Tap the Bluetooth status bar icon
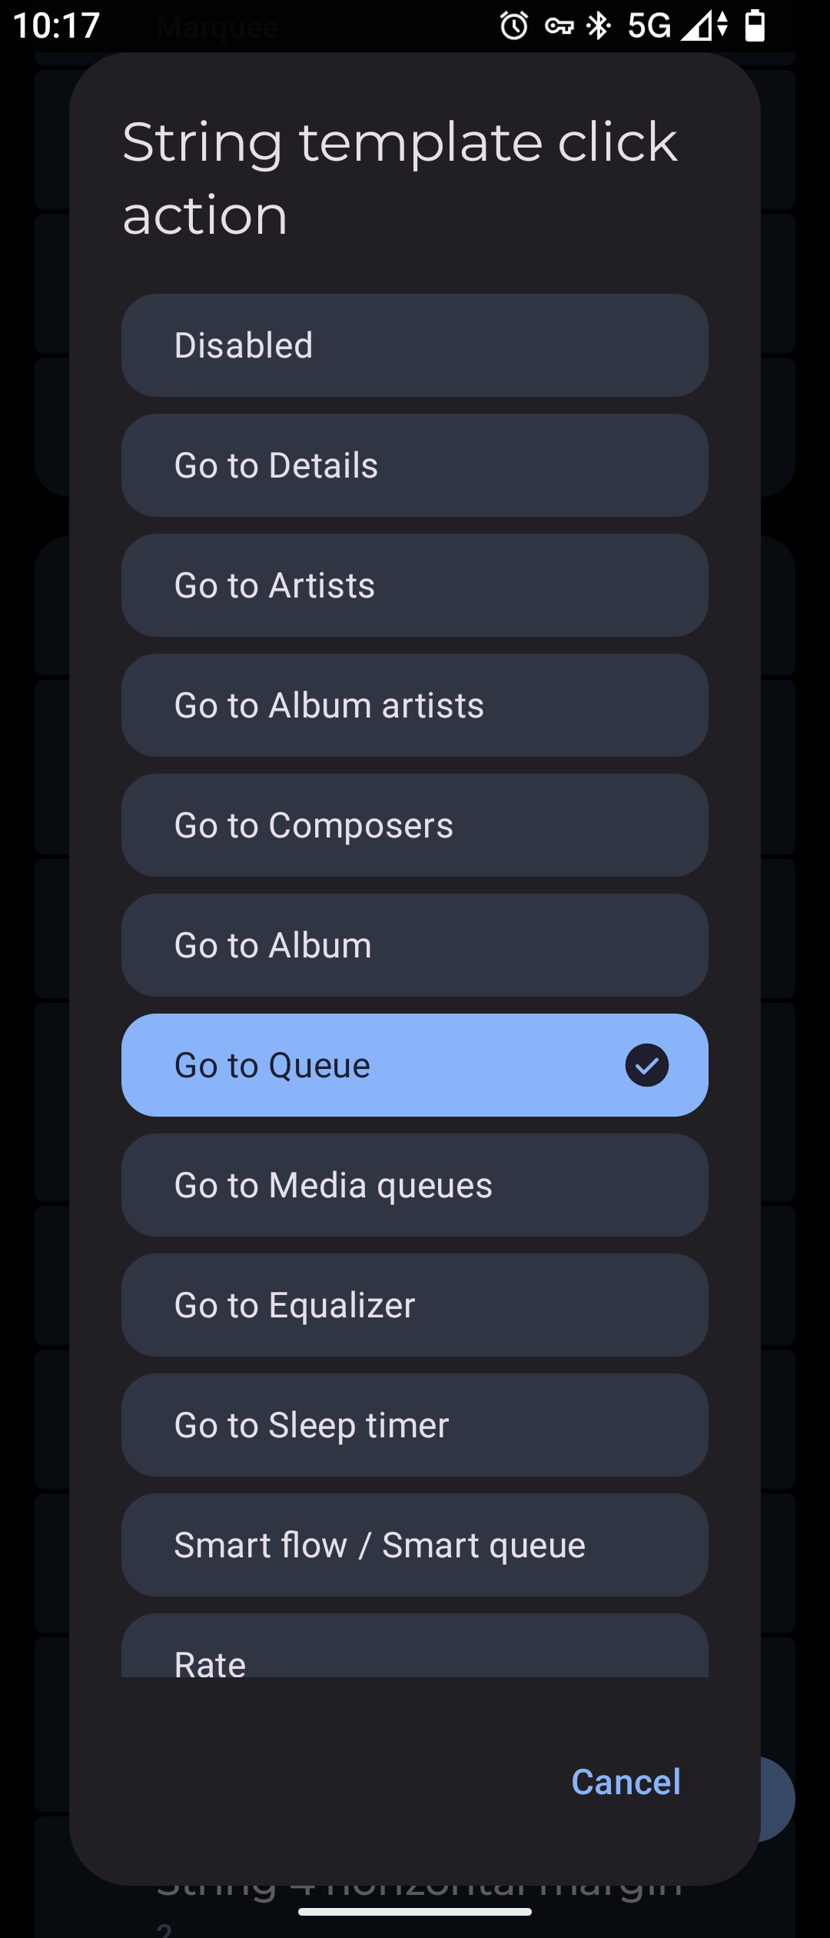 (x=599, y=26)
